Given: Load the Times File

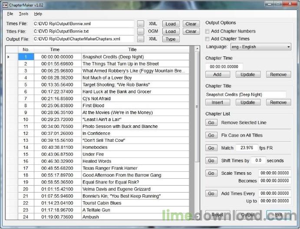Looking at the screenshot, I should pos(171,24).
